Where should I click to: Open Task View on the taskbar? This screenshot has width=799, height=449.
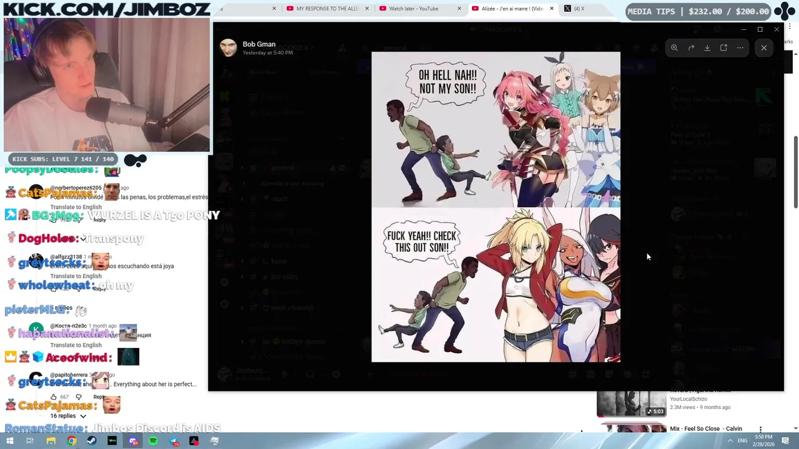29,441
